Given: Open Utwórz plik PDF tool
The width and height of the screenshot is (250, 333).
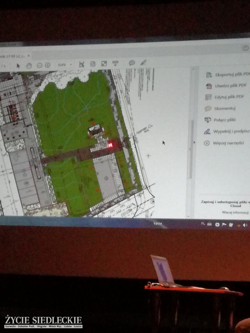Looking at the screenshot, I should click(226, 86).
